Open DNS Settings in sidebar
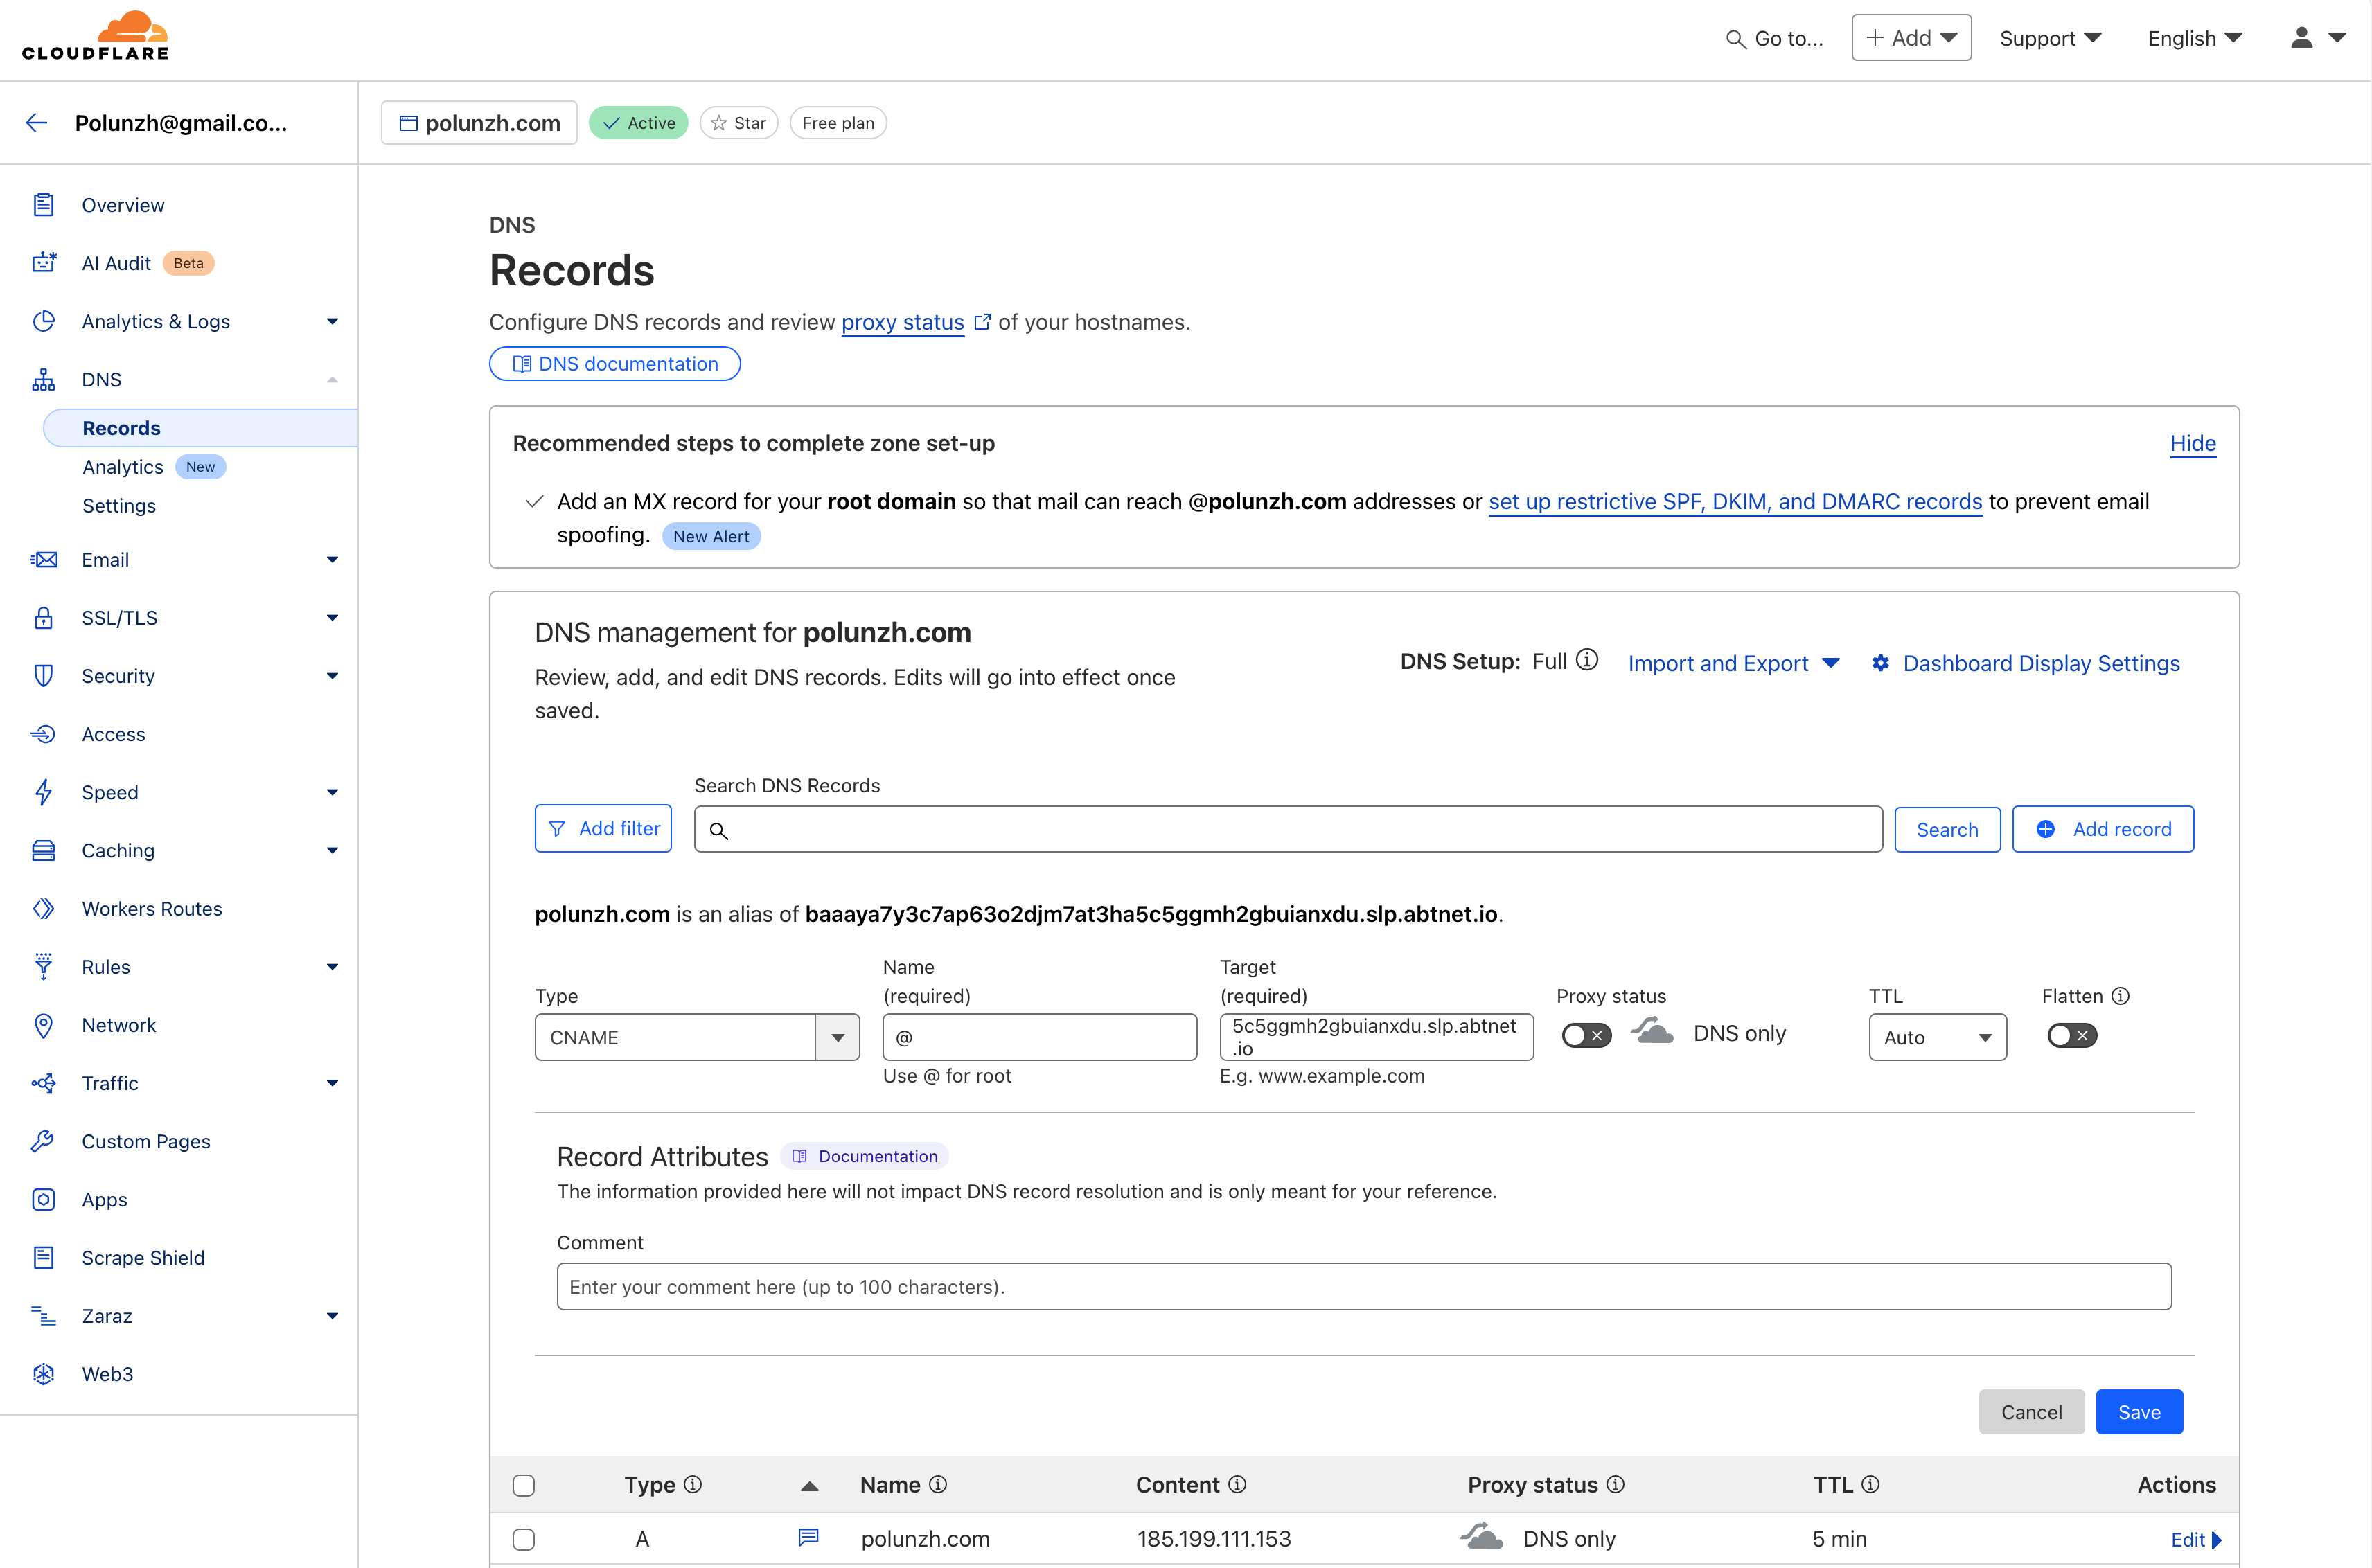 (x=119, y=505)
